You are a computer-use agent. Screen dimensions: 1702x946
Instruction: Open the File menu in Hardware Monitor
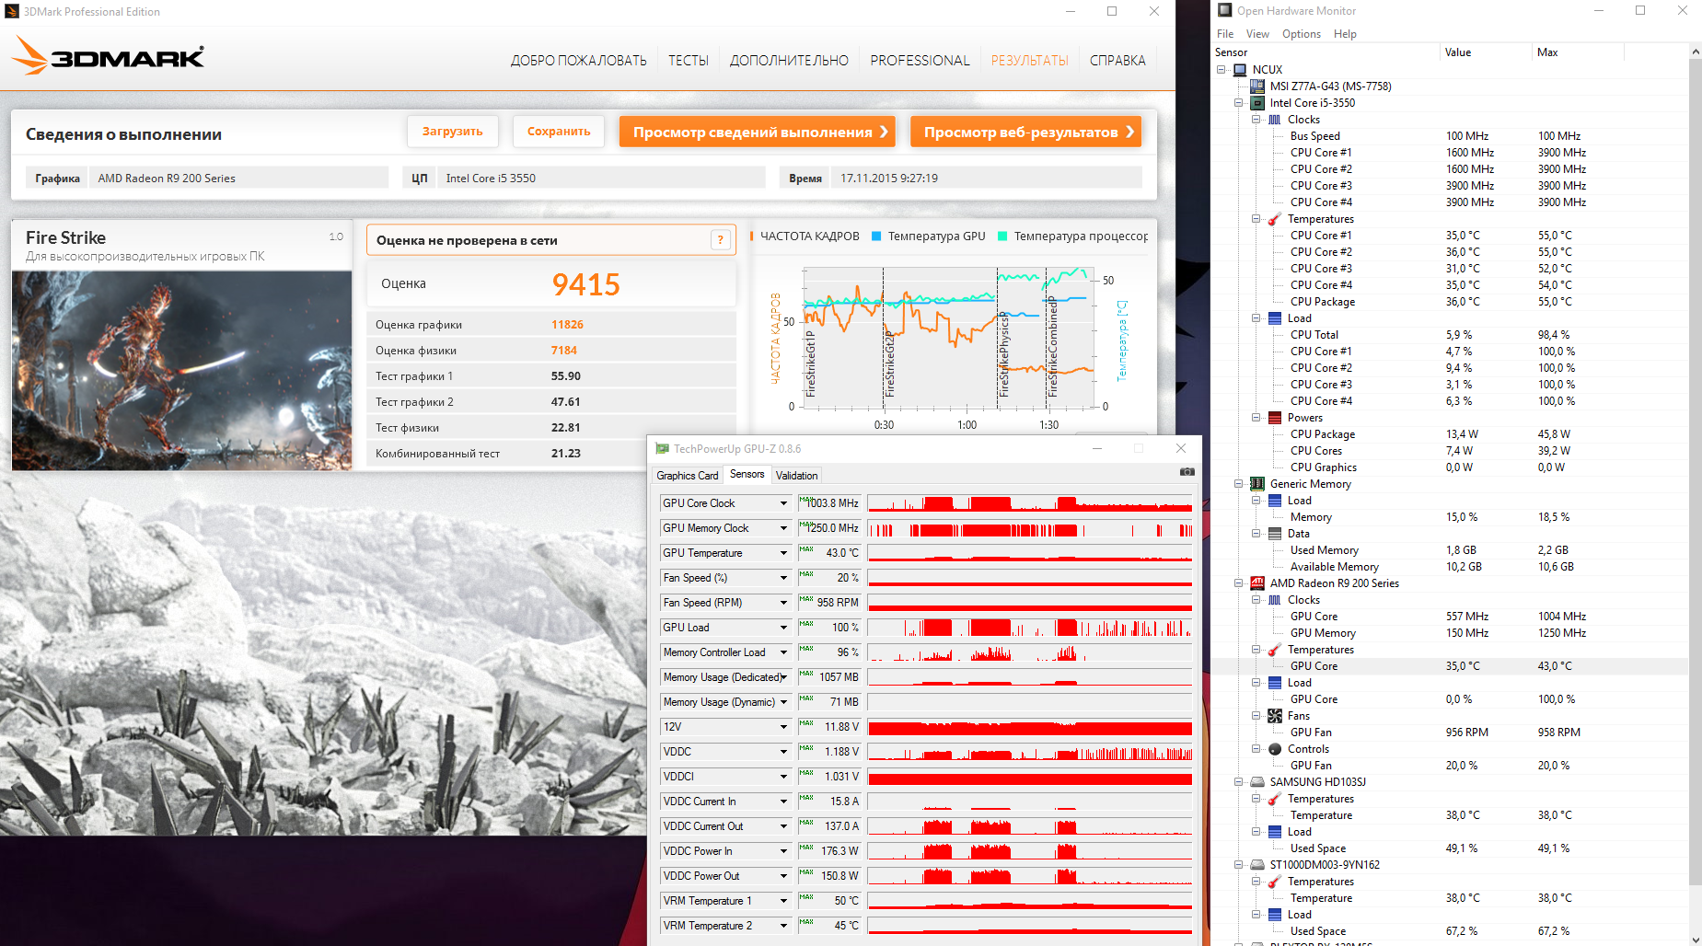pos(1225,34)
